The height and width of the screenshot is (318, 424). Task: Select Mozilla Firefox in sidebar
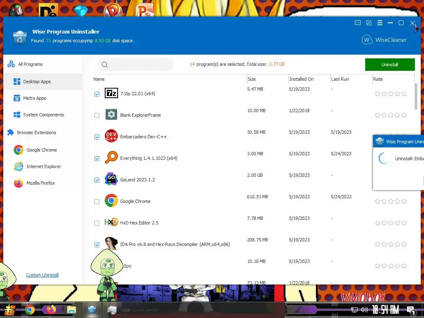(43, 183)
